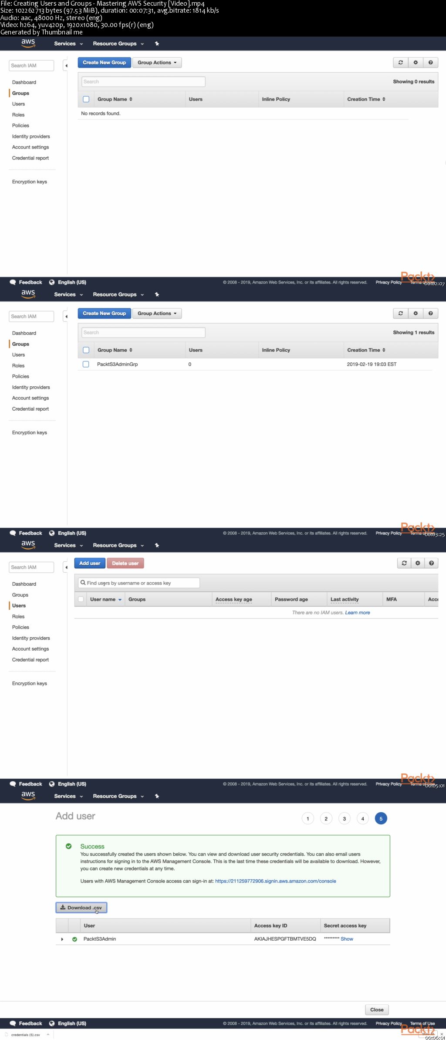
Task: Click pin icon on empty Groups page navbar
Action: pos(157,44)
